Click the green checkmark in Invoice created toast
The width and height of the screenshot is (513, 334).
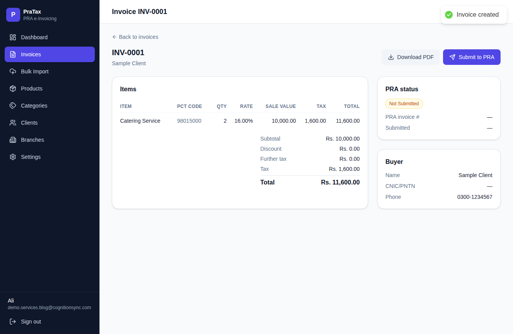click(x=449, y=15)
